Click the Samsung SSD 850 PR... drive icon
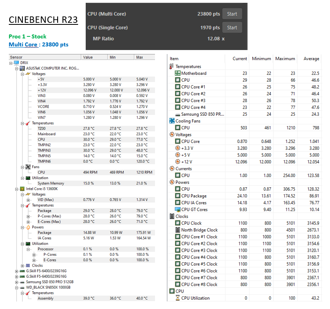 pyautogui.click(x=178, y=114)
